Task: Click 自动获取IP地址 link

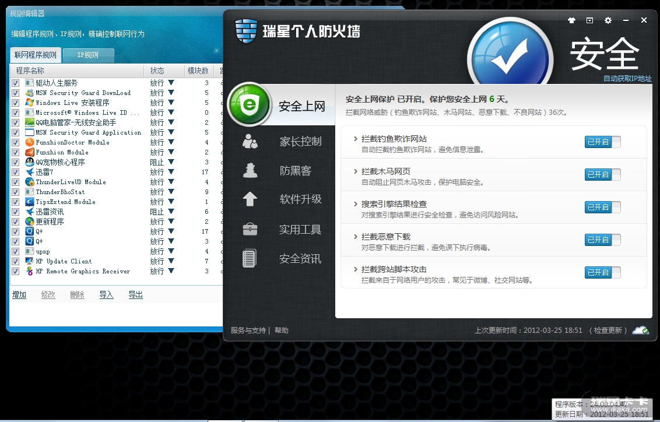Action: (627, 78)
